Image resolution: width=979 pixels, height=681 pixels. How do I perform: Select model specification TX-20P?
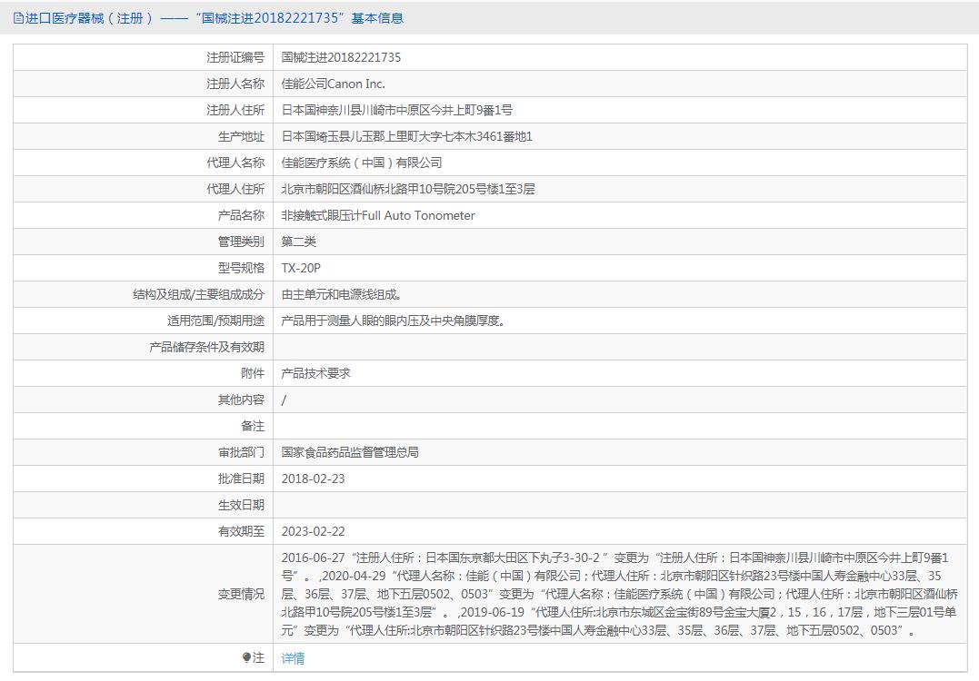coord(301,268)
